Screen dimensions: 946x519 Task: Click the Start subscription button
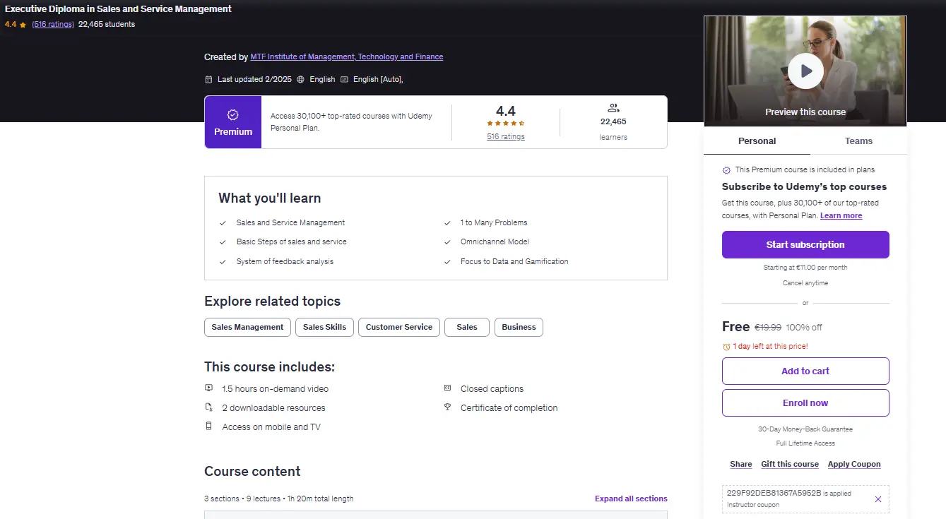tap(805, 245)
